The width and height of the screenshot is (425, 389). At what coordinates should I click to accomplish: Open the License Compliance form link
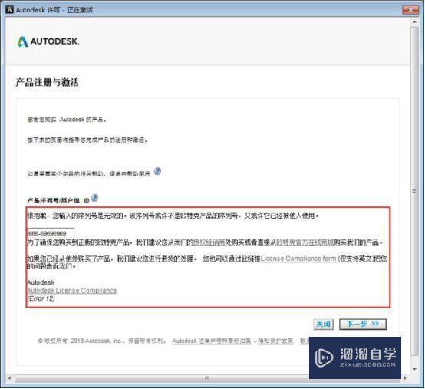(x=298, y=259)
